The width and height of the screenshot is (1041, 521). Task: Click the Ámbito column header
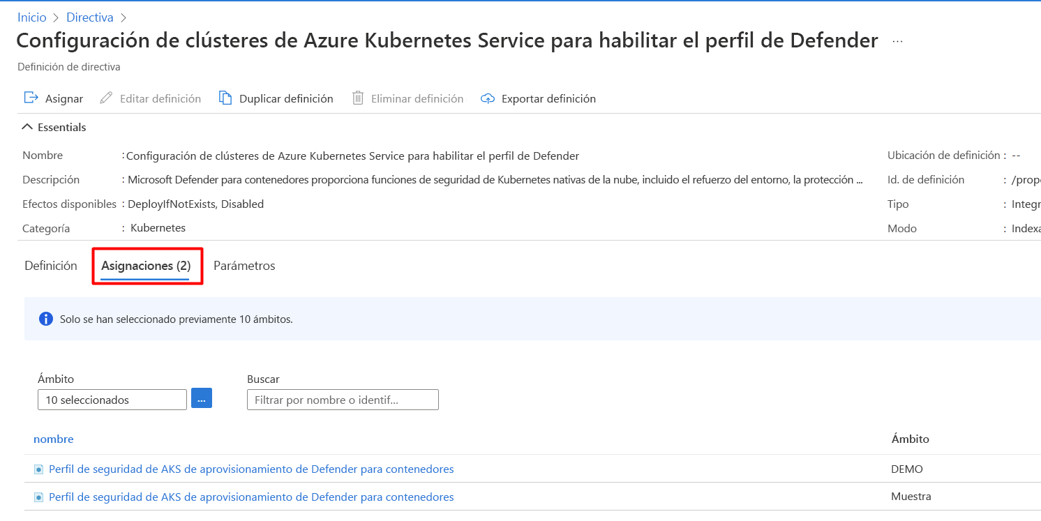click(911, 439)
